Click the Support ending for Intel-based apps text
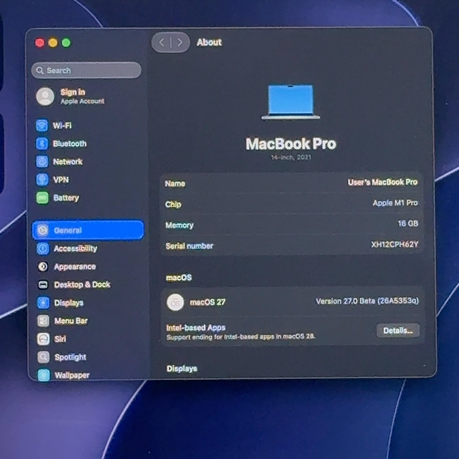 (241, 337)
